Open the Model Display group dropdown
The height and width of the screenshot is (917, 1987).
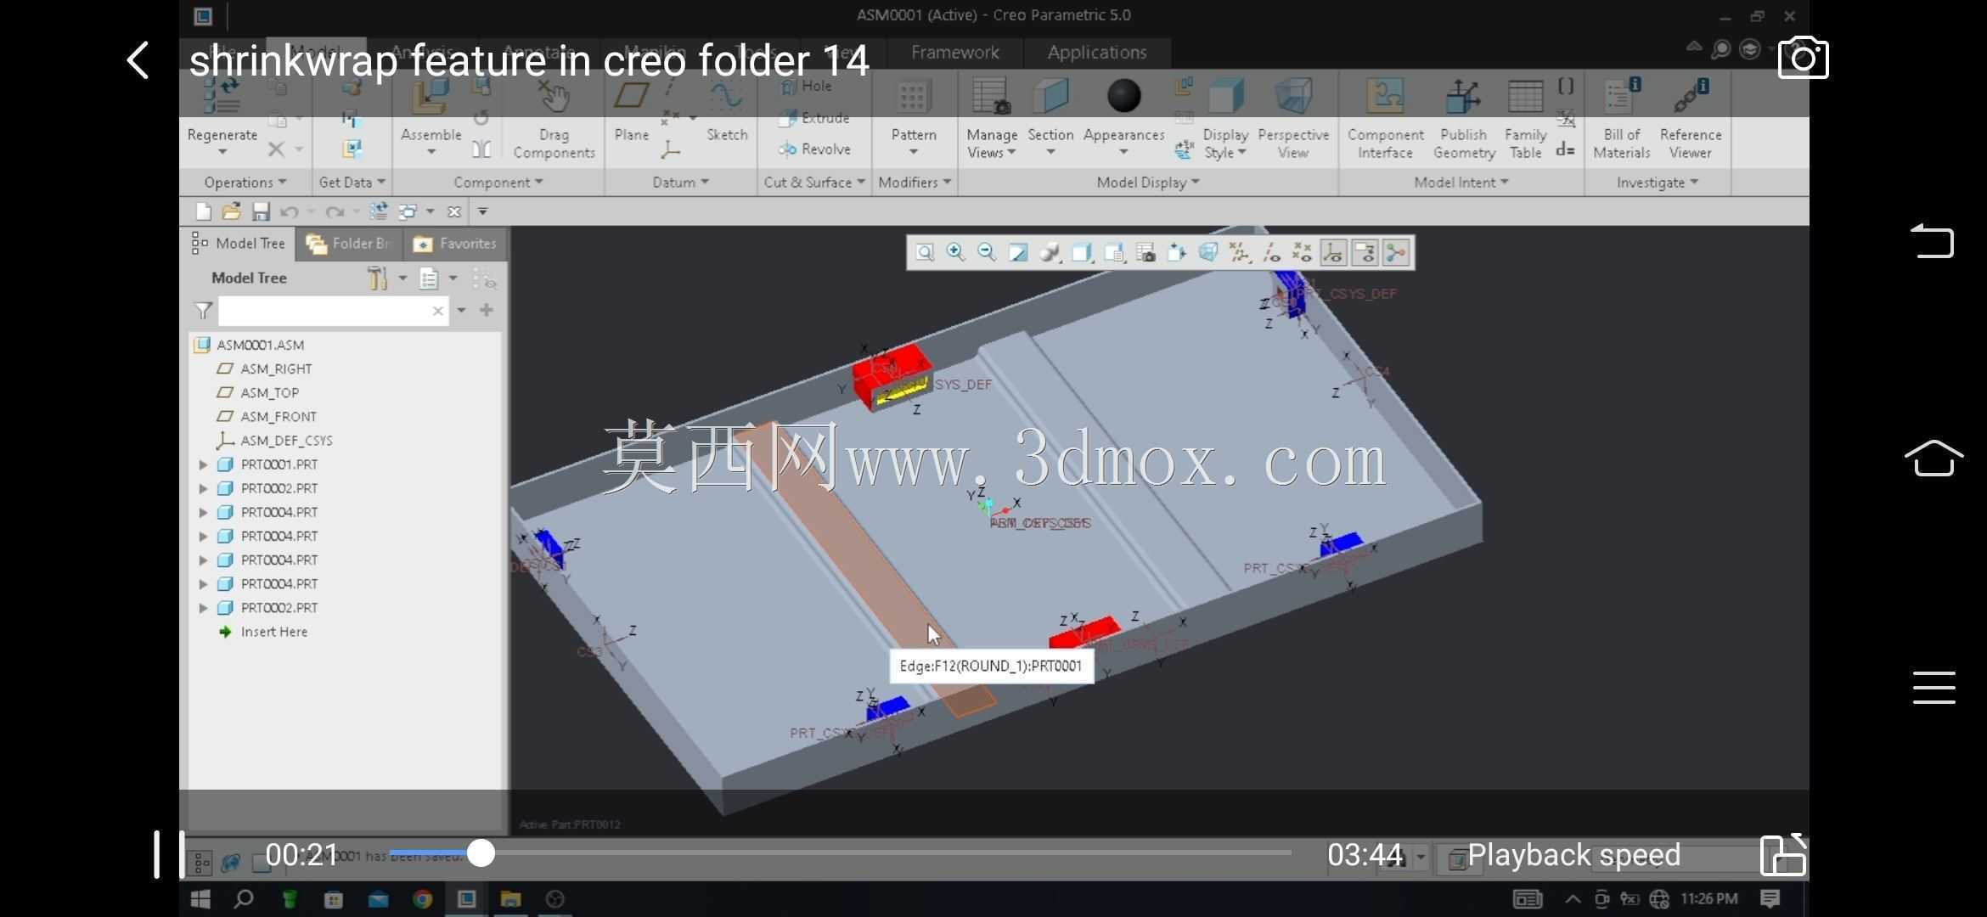point(1147,183)
